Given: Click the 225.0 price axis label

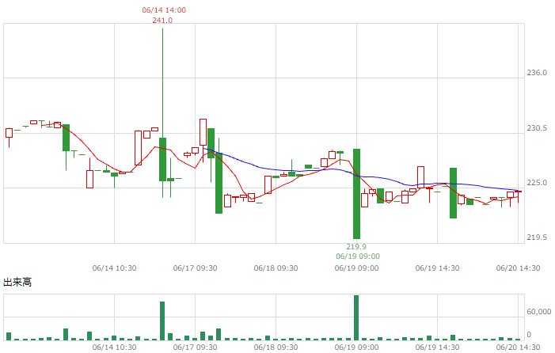Looking at the screenshot, I should click(x=537, y=183).
